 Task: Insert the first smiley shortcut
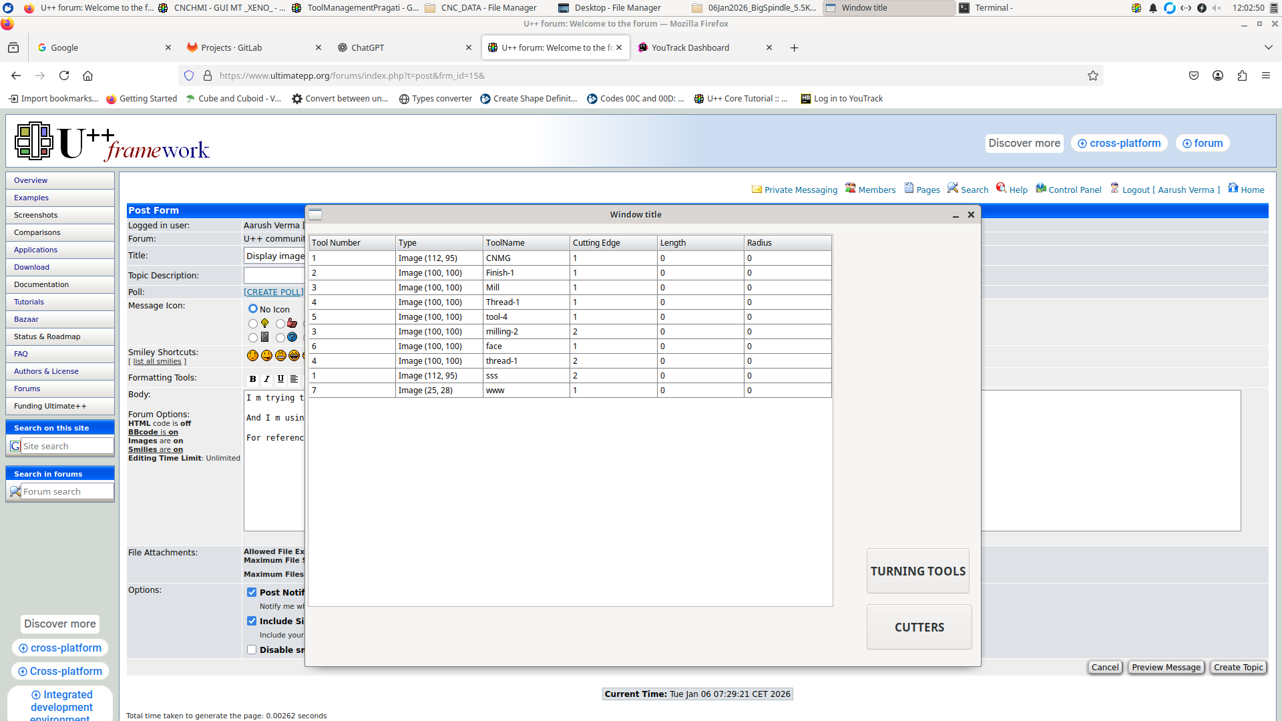coord(252,356)
